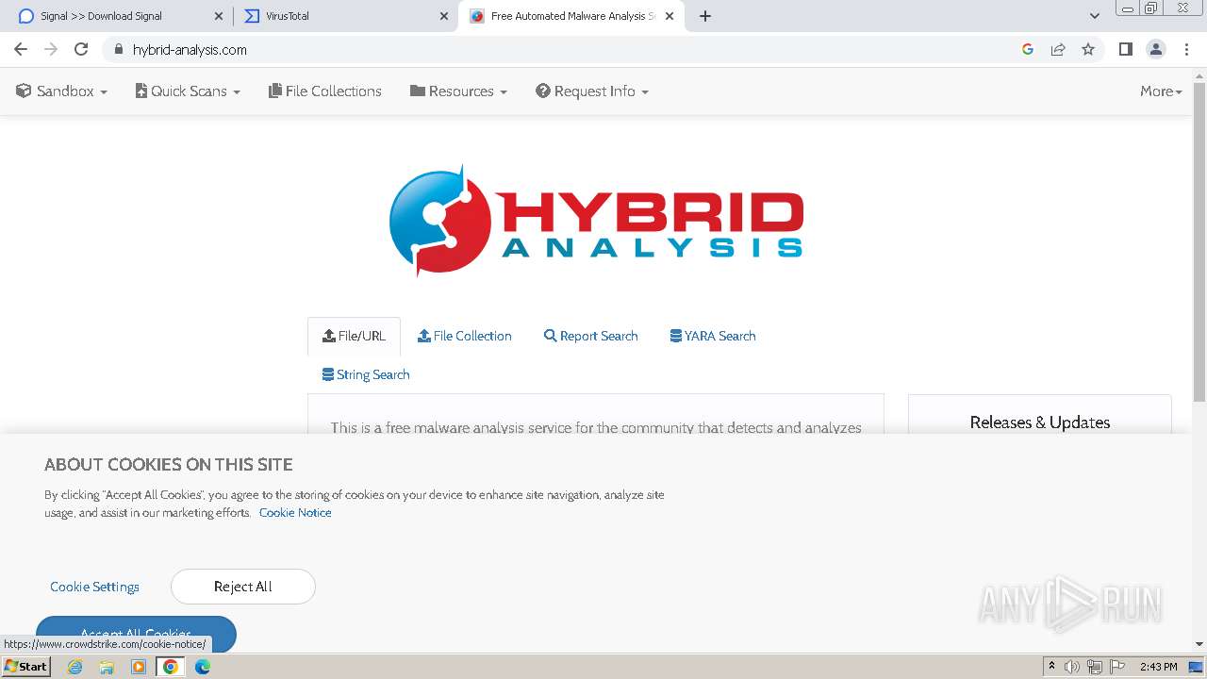Open the Report Search tab
The height and width of the screenshot is (679, 1207).
click(591, 336)
